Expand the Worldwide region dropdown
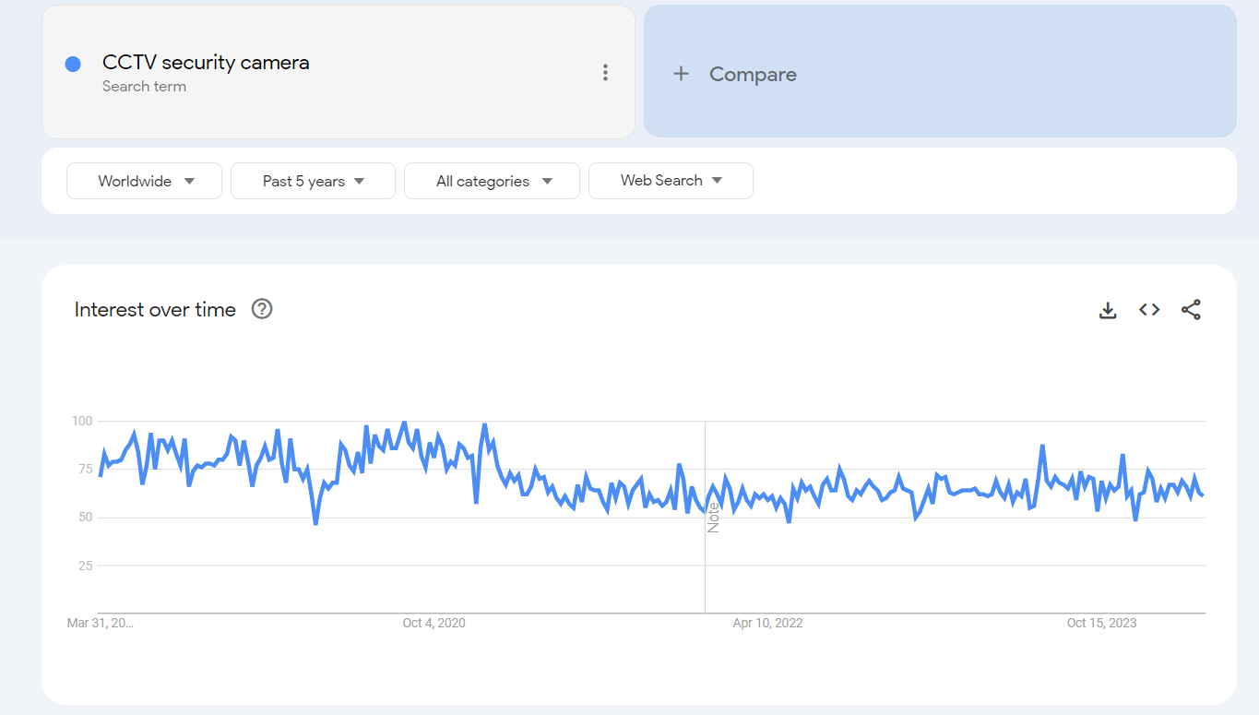 coord(145,181)
